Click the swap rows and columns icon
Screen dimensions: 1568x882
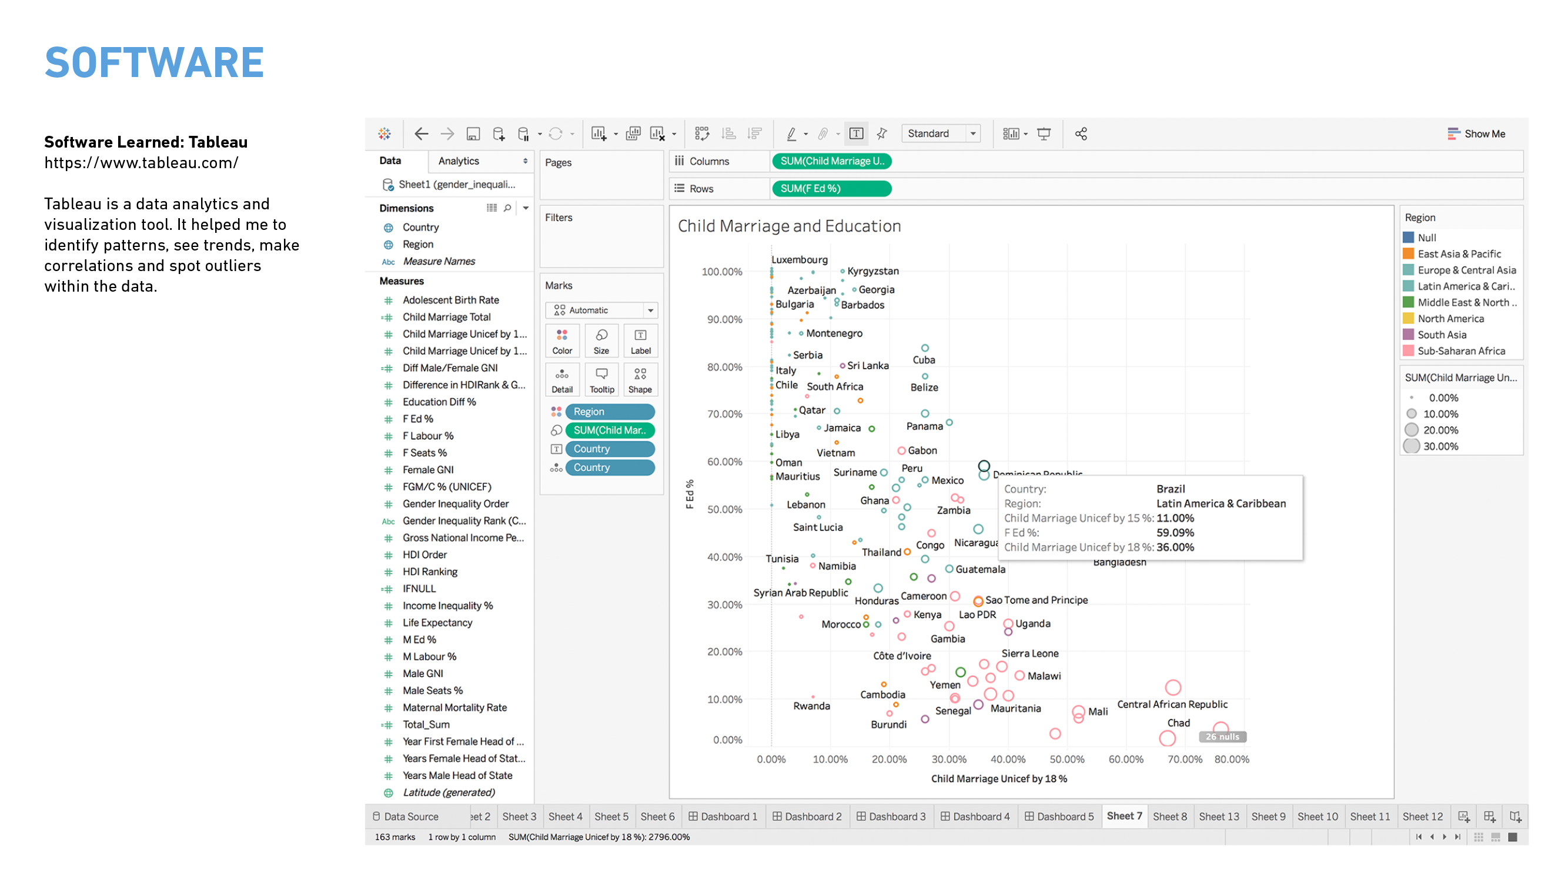point(702,134)
